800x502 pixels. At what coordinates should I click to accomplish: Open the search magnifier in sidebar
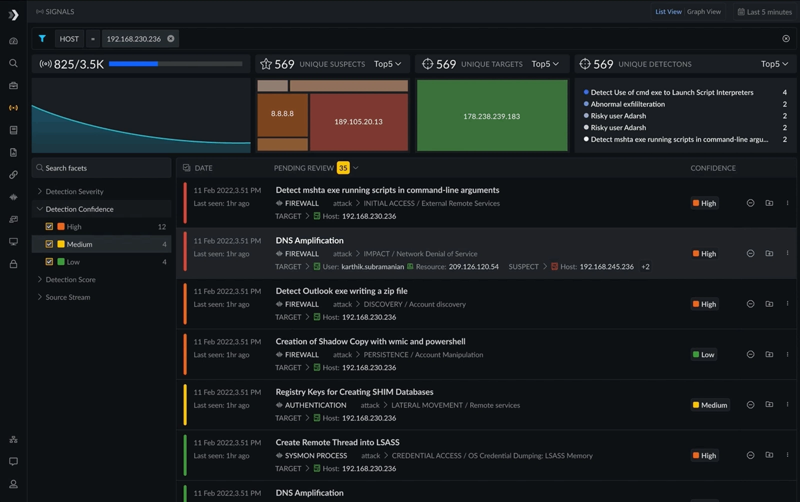click(x=13, y=63)
